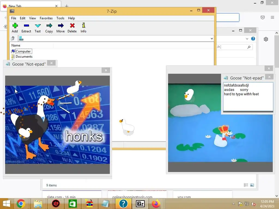Open the slate.com article card
This screenshot has height=209, width=279.
pos(72,194)
